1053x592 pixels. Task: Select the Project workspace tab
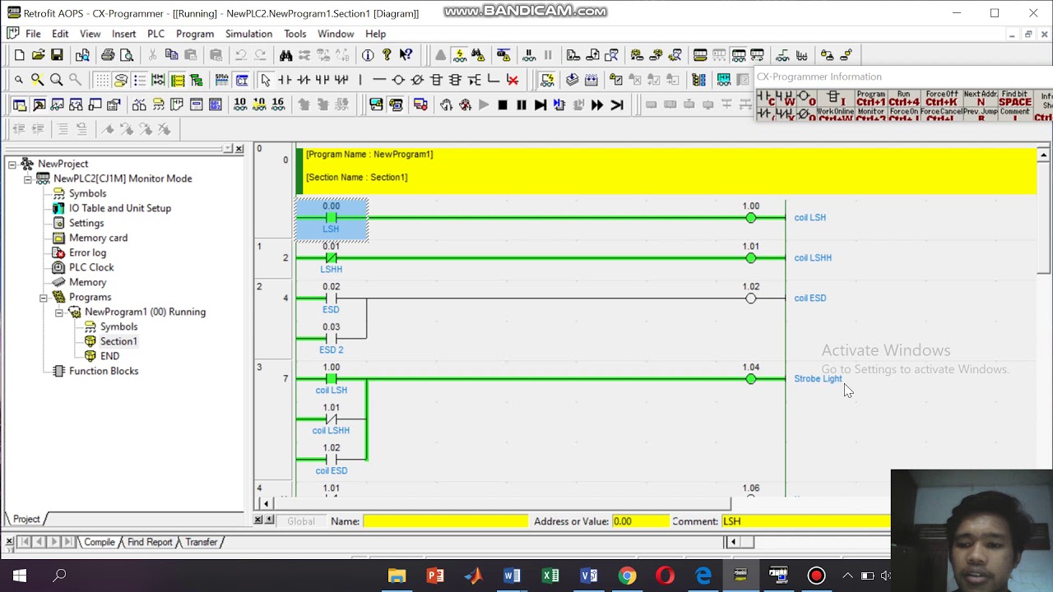coord(26,519)
